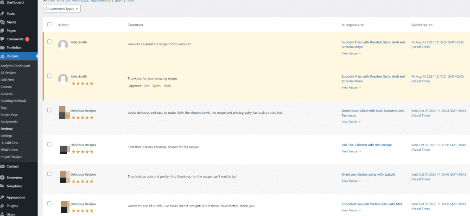The width and height of the screenshot is (470, 216).
Task: Open Cuisines submenu item
Action: tap(6, 93)
